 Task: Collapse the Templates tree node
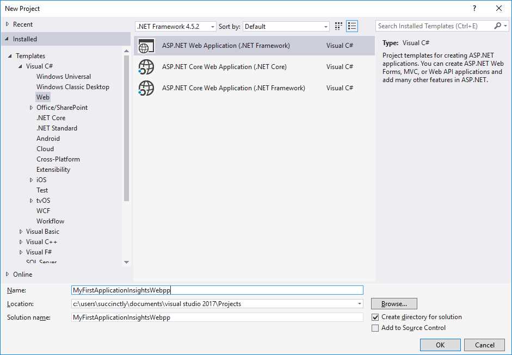pos(10,56)
